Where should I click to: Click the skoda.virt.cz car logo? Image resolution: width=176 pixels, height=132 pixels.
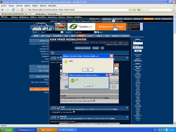coord(42,27)
